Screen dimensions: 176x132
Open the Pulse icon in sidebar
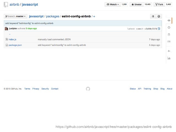[169, 51]
